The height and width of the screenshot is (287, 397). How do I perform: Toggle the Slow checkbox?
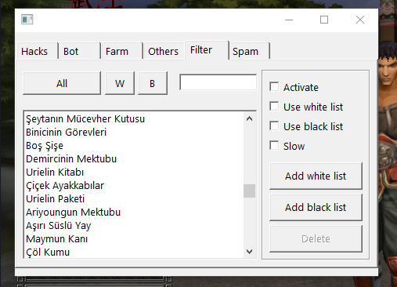tap(274, 146)
